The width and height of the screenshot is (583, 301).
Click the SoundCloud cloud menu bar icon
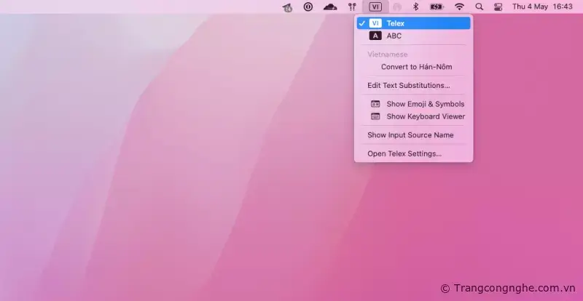click(330, 7)
